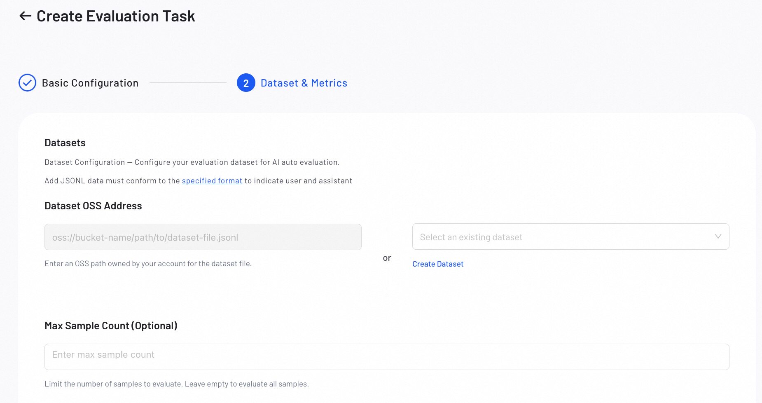Click the back arrow beside Create Evaluation Task
Screen dimensions: 762x403
click(26, 16)
